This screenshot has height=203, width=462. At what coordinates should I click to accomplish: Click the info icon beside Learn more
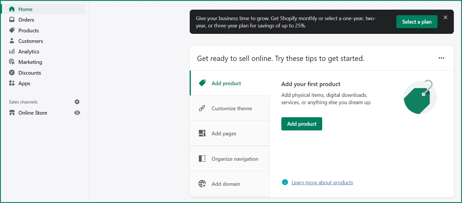tap(285, 182)
